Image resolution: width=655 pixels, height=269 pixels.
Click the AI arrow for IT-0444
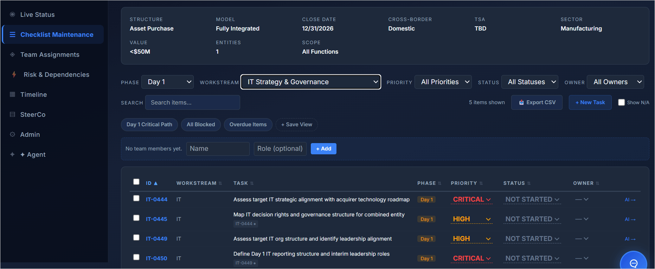[630, 200]
